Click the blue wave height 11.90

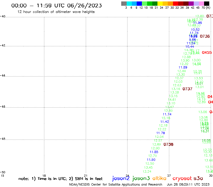point(151,160)
